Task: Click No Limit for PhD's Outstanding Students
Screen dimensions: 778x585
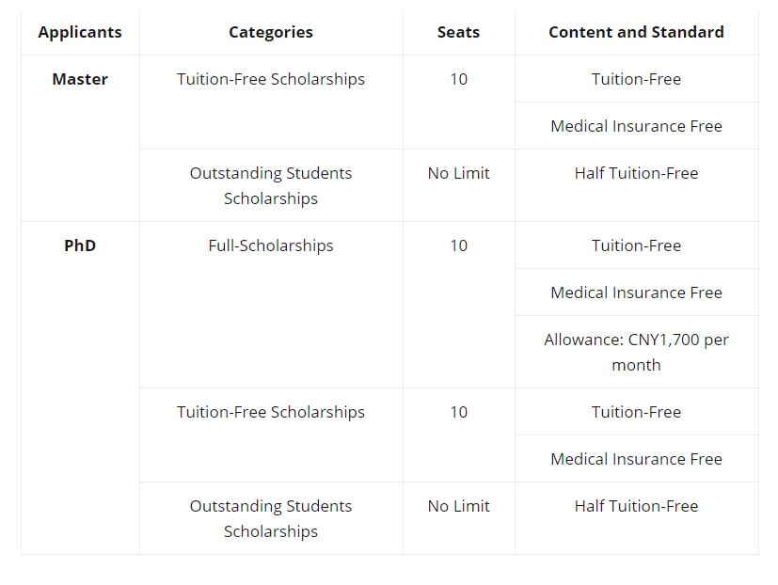Action: [x=458, y=506]
